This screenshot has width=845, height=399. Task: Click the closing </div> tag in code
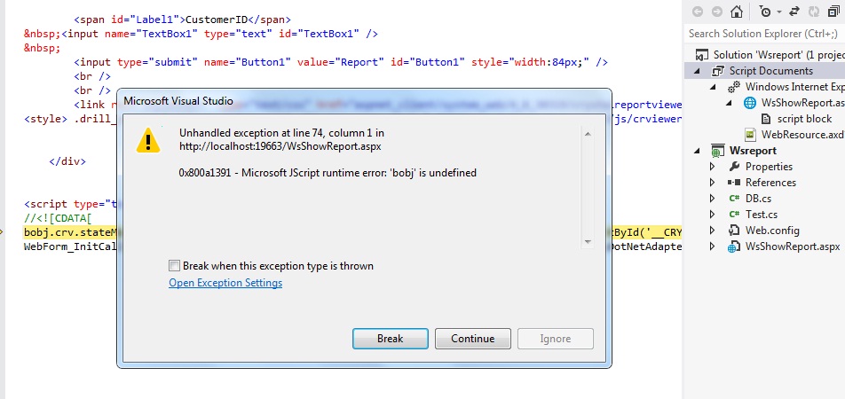pyautogui.click(x=67, y=161)
